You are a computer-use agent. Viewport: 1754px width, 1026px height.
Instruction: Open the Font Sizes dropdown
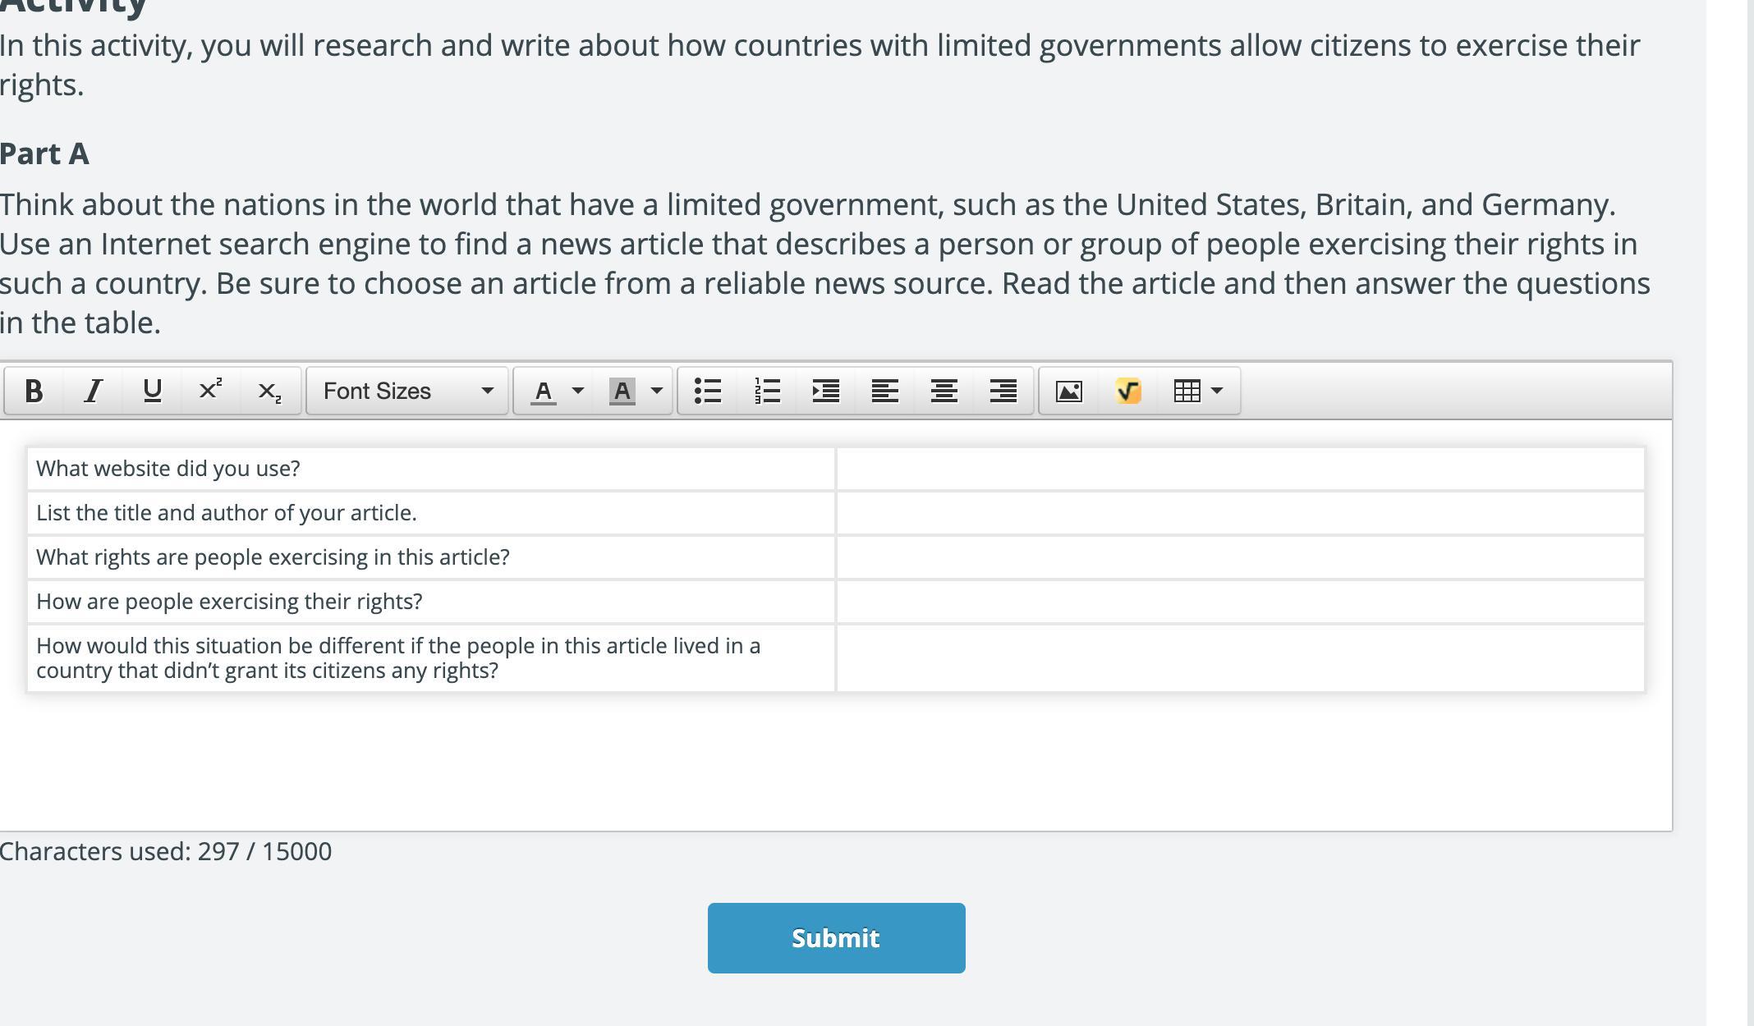point(407,392)
